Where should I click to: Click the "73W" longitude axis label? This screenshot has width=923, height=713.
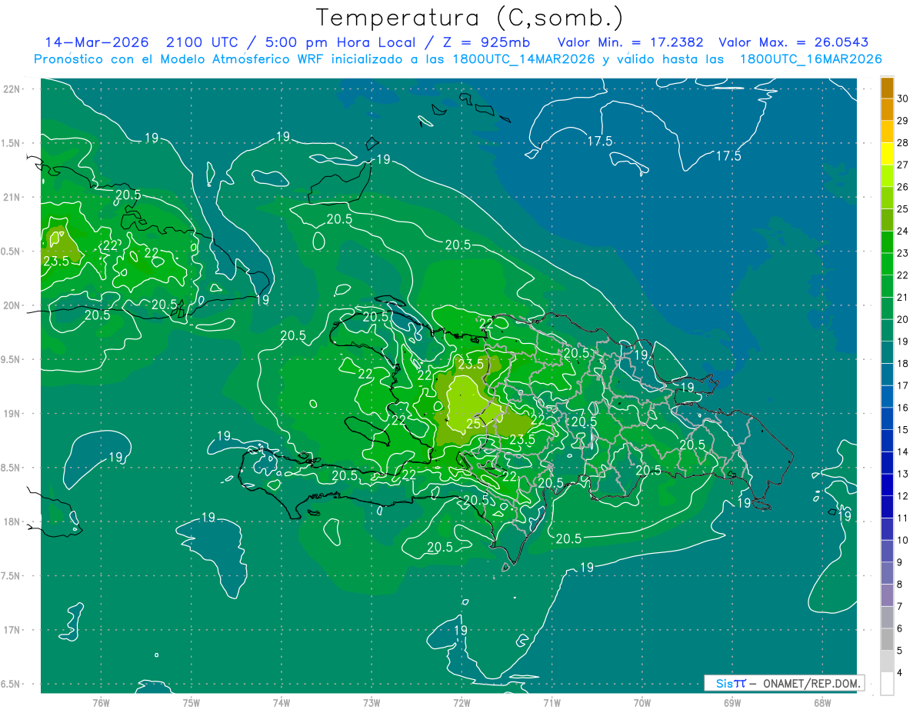coord(372,703)
